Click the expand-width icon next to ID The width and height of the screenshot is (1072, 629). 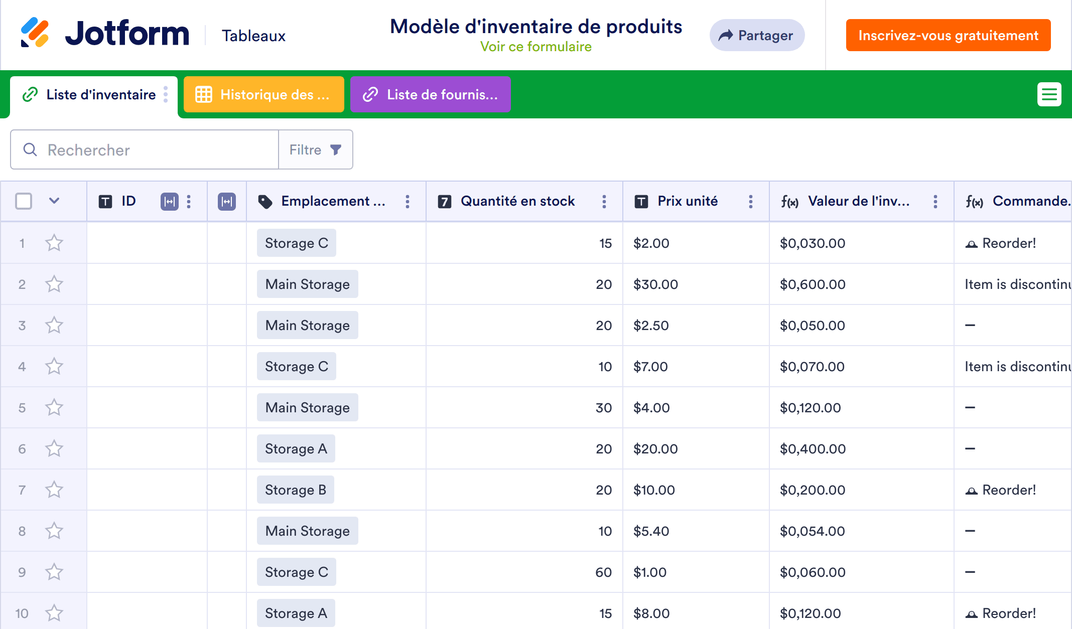coord(169,202)
